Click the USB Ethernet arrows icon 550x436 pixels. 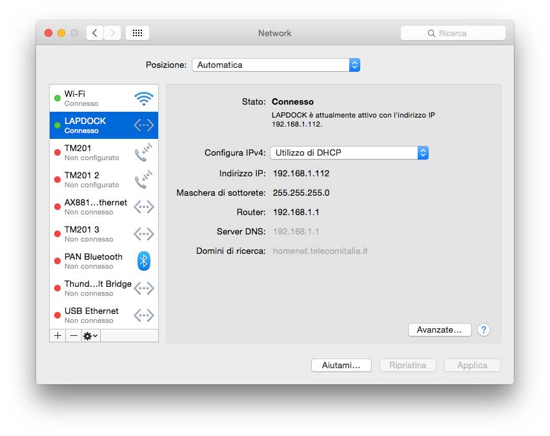(x=144, y=315)
